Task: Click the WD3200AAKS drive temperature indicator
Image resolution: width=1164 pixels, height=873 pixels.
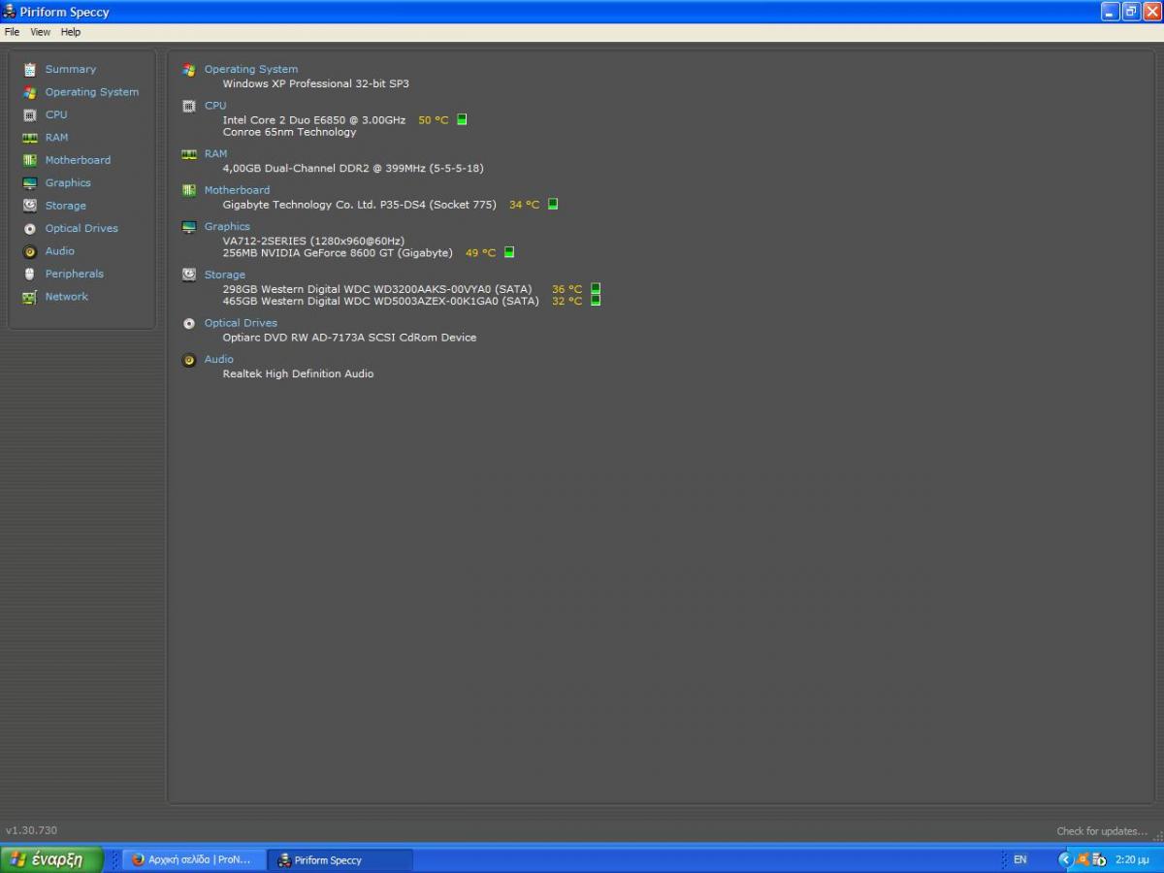Action: click(x=596, y=288)
